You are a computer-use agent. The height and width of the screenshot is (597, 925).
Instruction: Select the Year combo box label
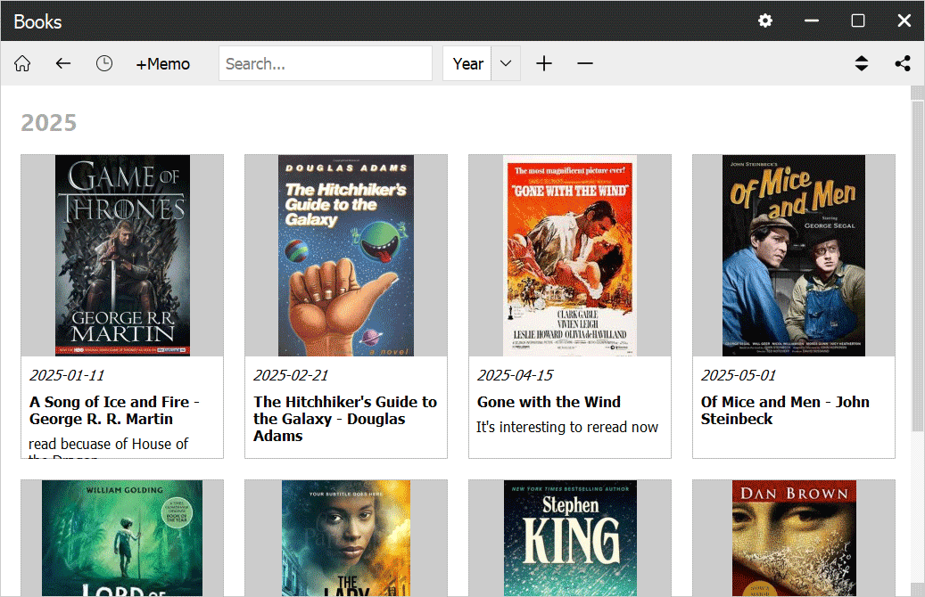click(x=467, y=63)
